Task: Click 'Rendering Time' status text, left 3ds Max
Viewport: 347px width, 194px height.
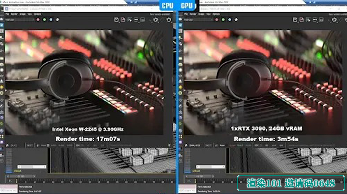Action: (x=30, y=191)
